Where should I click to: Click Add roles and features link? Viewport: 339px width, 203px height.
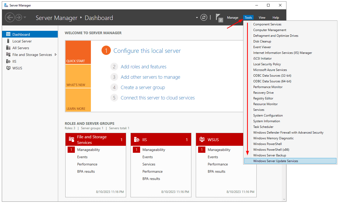[143, 67]
